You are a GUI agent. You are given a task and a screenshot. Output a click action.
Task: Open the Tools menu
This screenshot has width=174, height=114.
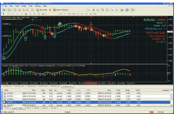click(31, 6)
